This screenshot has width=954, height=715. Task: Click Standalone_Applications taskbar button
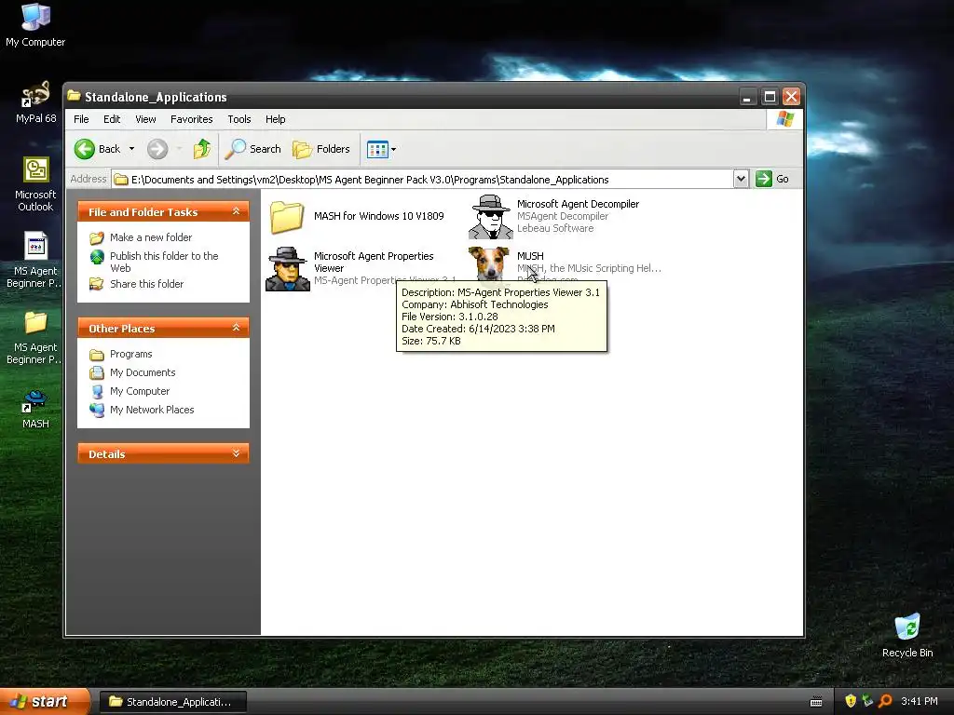point(172,702)
